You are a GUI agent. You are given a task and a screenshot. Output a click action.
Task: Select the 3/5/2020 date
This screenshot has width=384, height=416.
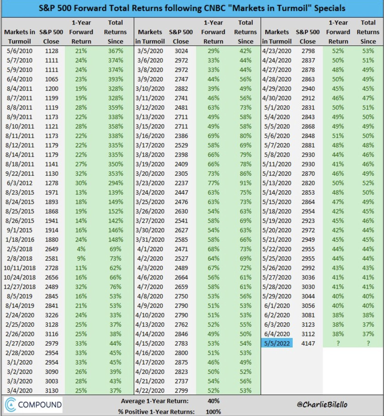[x=150, y=51]
